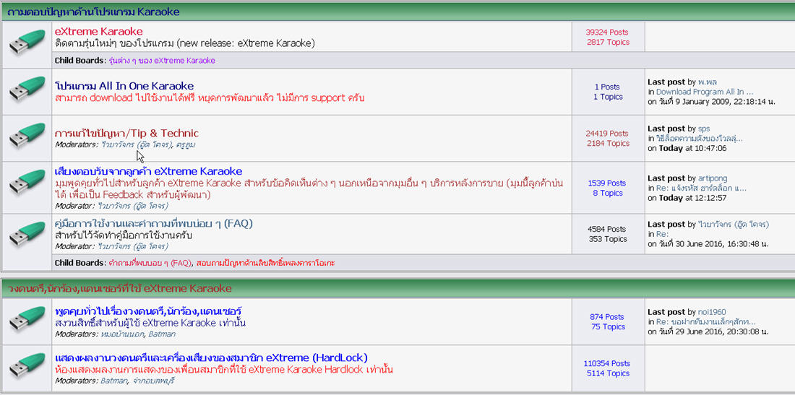Image resolution: width=795 pixels, height=395 pixels.
Task: Open child board รุ่นต่าง ๆ ของ eXtreme Karaoke
Action: (162, 60)
